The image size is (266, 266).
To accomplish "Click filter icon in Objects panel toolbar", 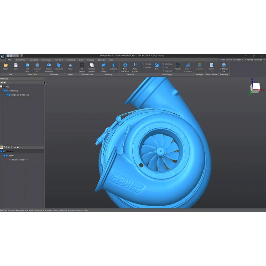I will pos(5,82).
